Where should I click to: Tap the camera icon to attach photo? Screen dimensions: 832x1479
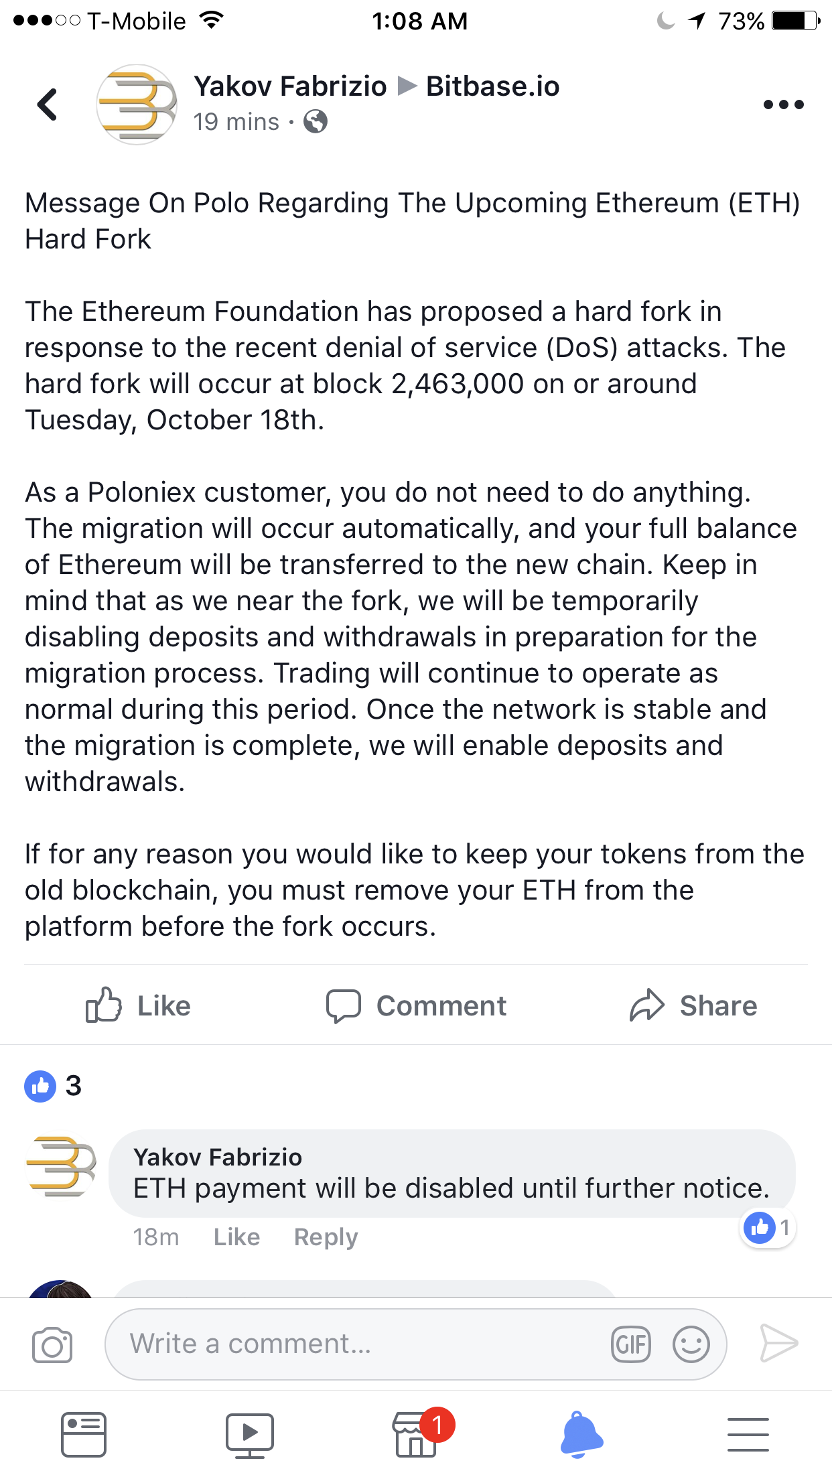coord(52,1344)
